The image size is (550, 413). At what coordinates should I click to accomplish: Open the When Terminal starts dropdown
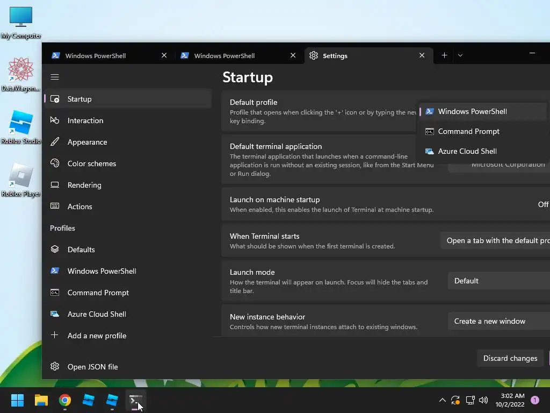[x=495, y=240]
